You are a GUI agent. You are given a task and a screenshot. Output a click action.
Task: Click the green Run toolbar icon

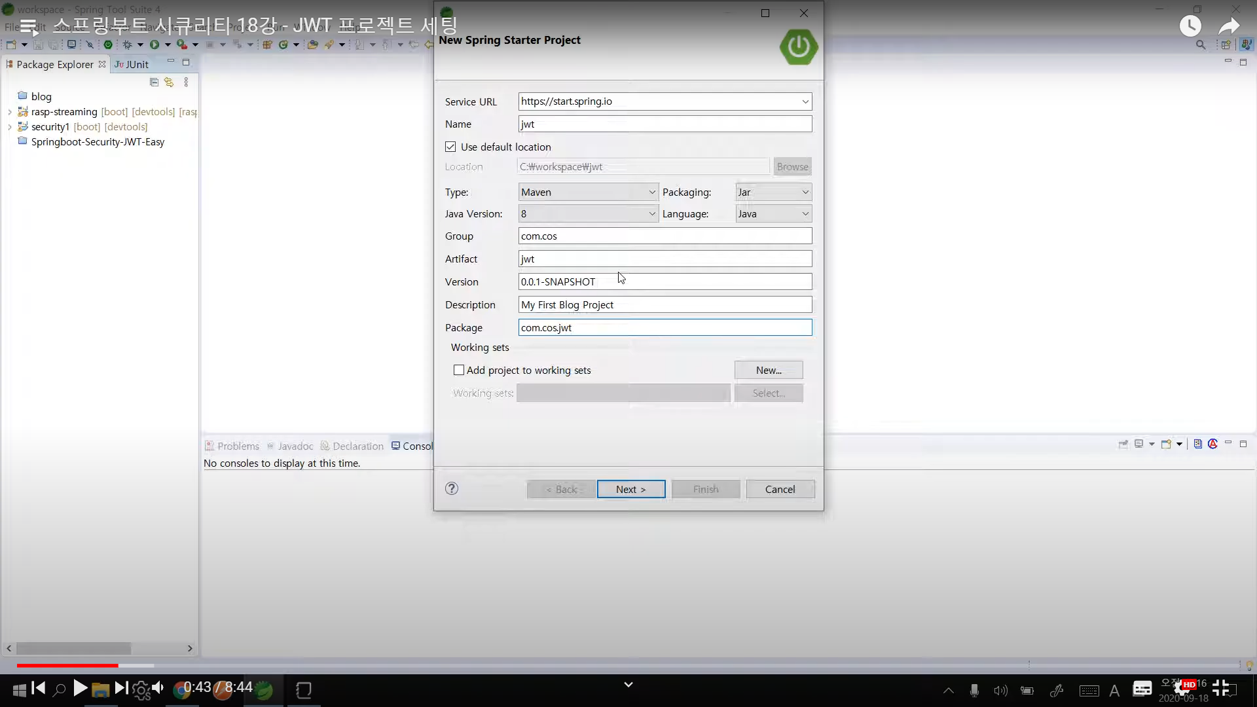click(x=154, y=45)
